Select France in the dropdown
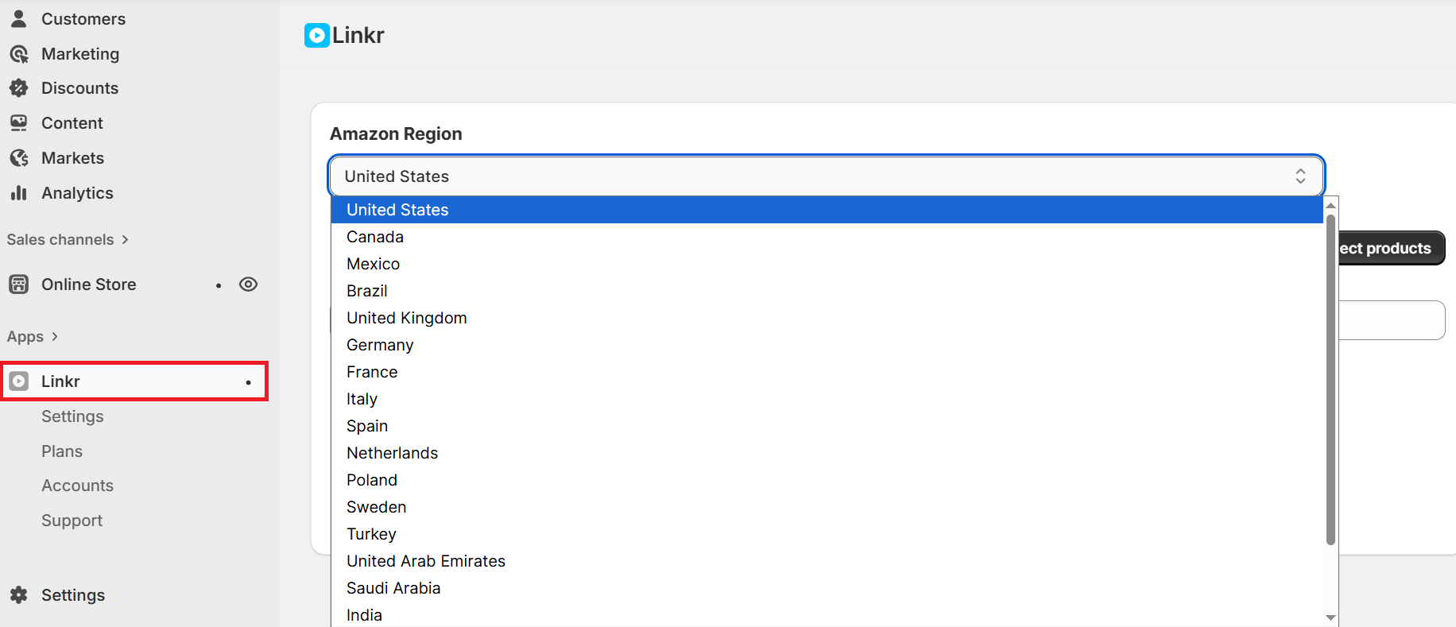 pyautogui.click(x=827, y=372)
